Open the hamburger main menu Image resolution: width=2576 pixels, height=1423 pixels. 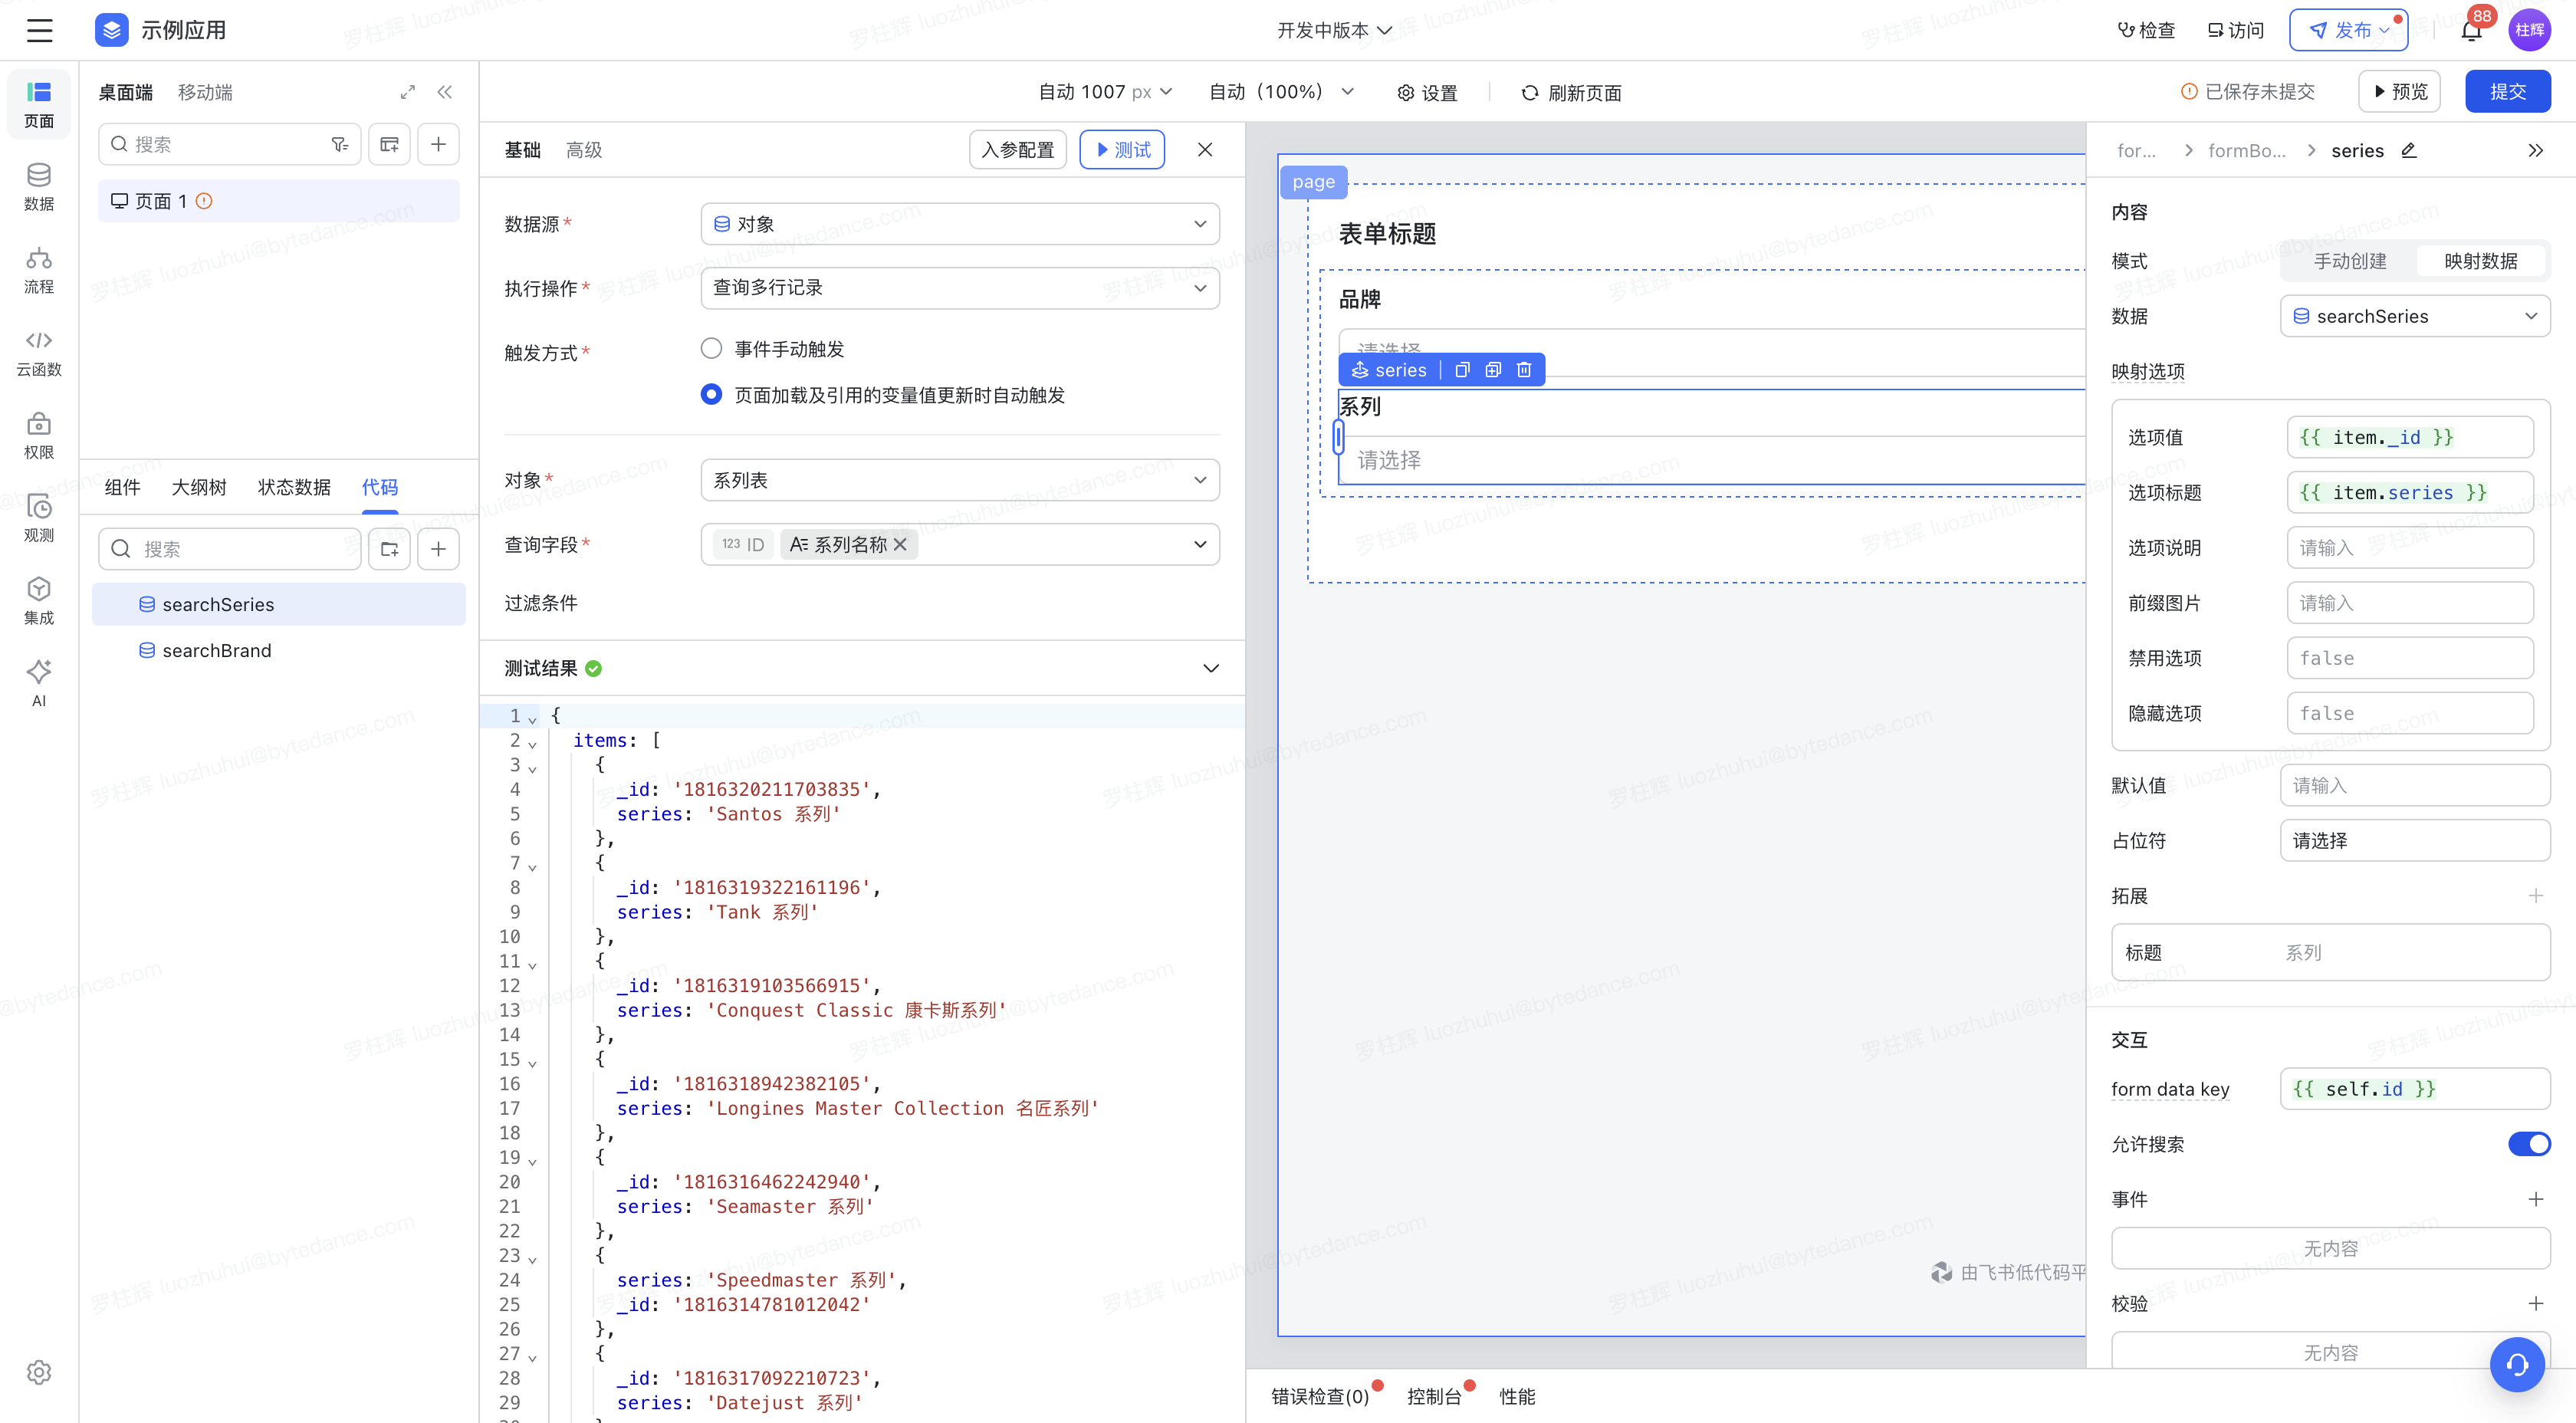[39, 30]
